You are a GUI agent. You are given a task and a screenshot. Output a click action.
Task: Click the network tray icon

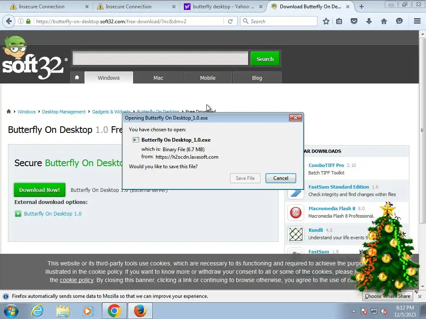point(374,311)
